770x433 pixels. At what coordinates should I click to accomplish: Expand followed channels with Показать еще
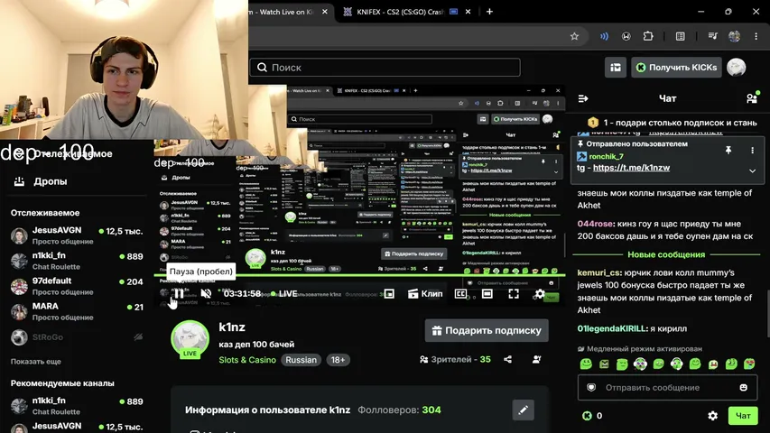click(36, 362)
